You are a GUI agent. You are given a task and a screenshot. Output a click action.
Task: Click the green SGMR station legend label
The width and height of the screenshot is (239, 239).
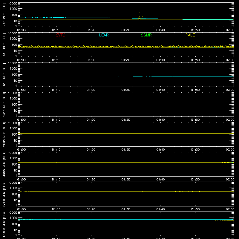[x=146, y=35]
